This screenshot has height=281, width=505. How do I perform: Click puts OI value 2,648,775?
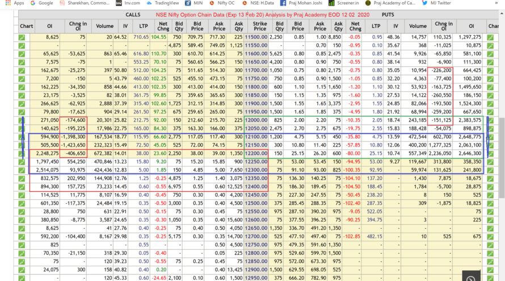(x=470, y=137)
